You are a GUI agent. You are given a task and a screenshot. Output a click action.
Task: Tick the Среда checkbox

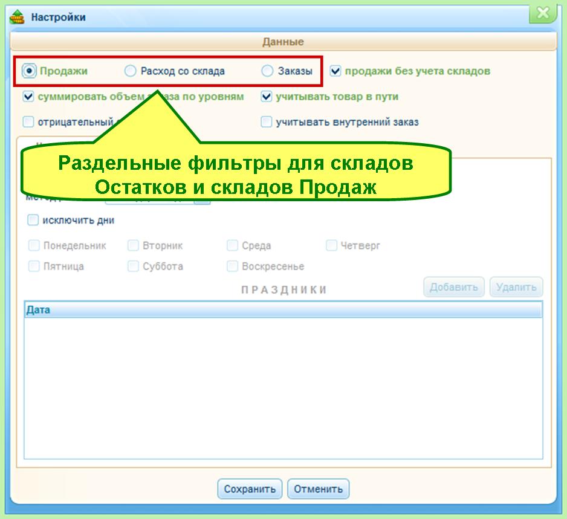pos(232,246)
